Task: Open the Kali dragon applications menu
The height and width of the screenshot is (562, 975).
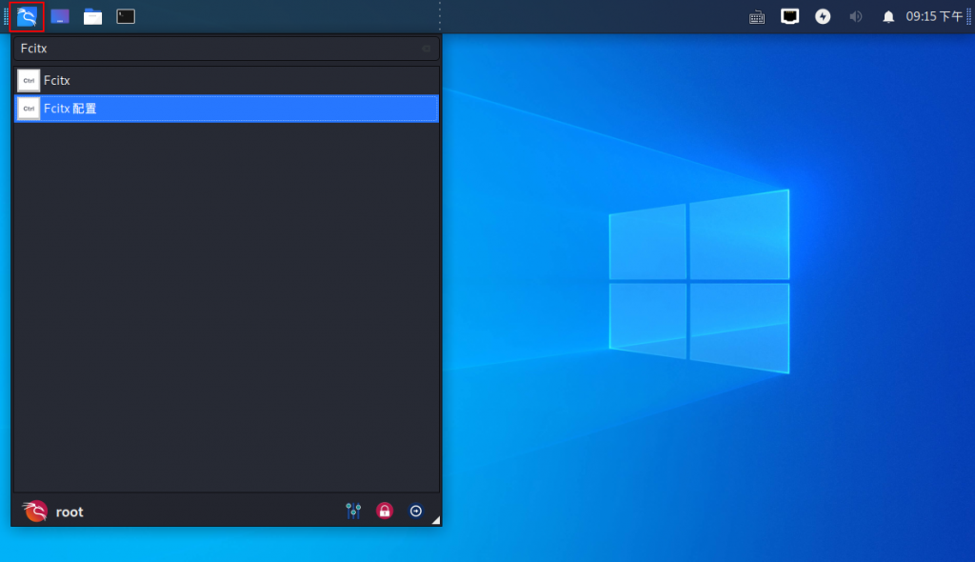Action: point(27,16)
